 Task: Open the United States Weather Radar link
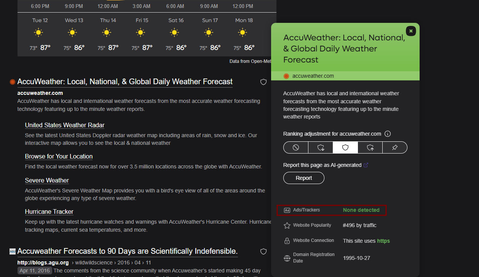(65, 125)
